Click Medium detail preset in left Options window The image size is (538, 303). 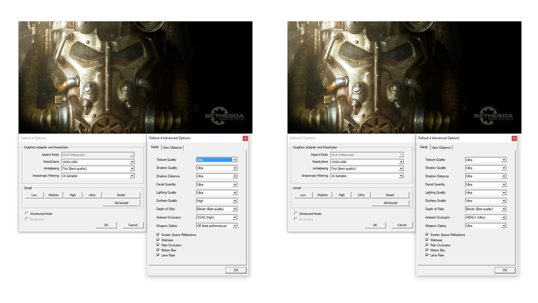point(53,195)
